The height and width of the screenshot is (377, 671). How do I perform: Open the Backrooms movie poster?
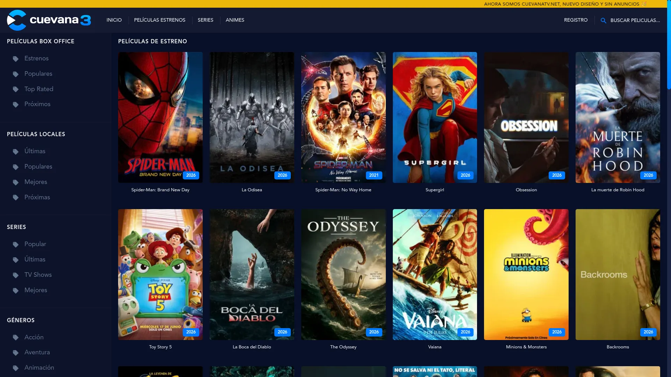point(618,274)
